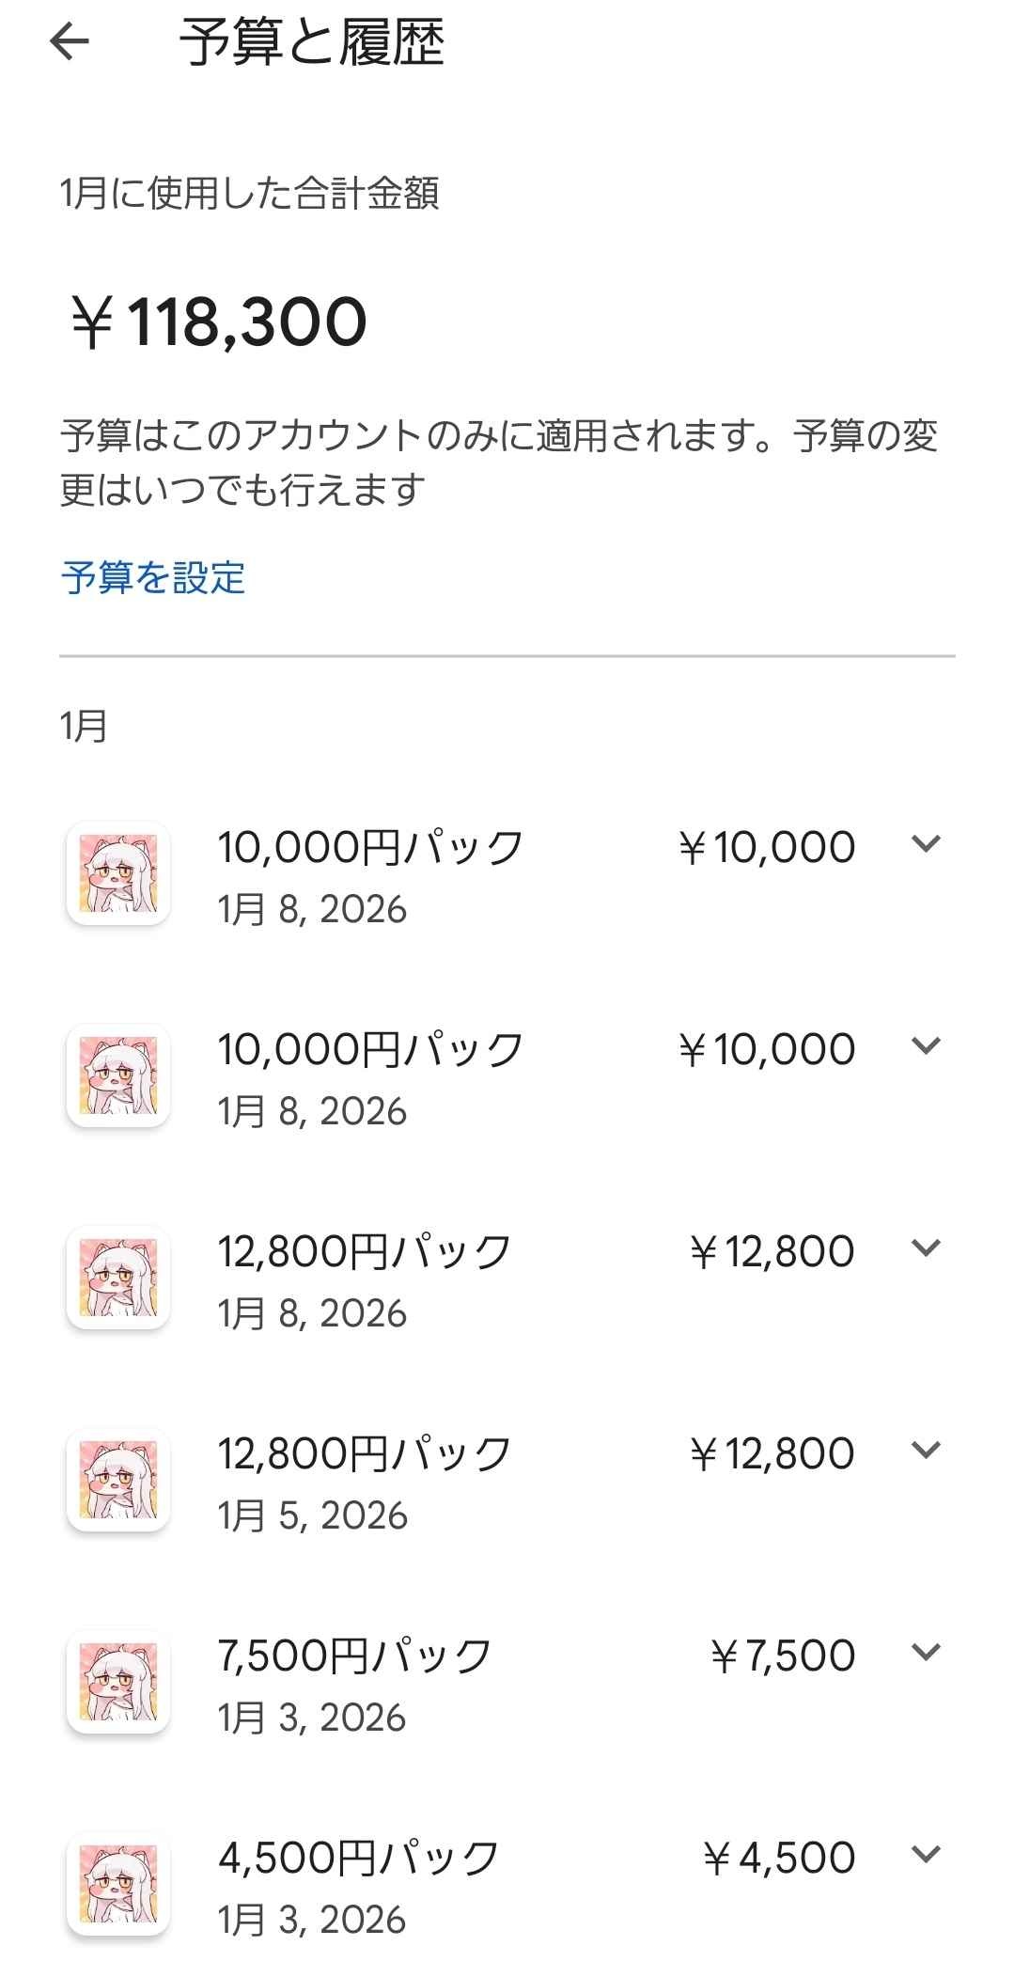Expand chevron for January 8 12,800円パック
1014x1977 pixels.
tap(927, 1248)
